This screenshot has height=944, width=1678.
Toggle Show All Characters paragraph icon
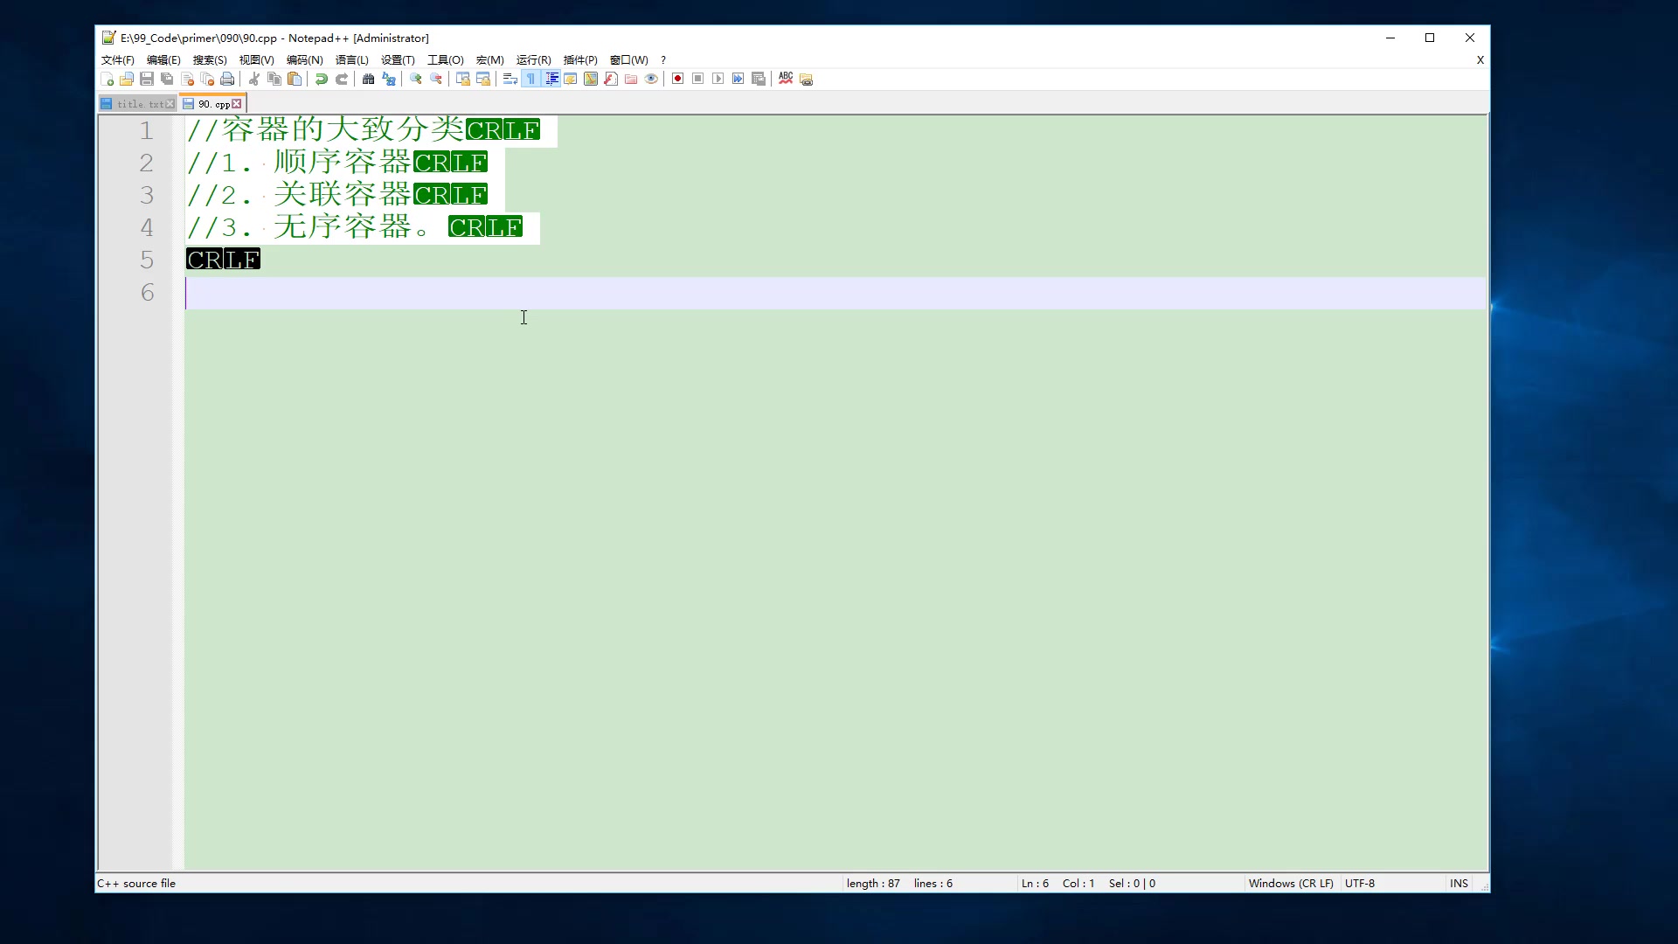(530, 79)
